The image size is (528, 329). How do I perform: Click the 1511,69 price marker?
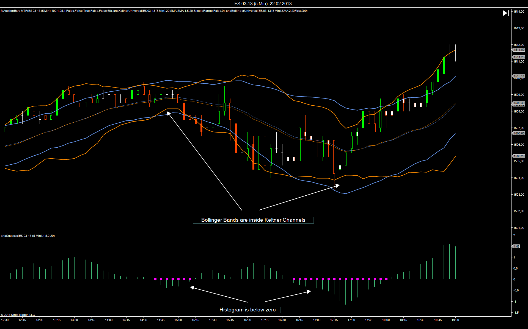pyautogui.click(x=519, y=50)
